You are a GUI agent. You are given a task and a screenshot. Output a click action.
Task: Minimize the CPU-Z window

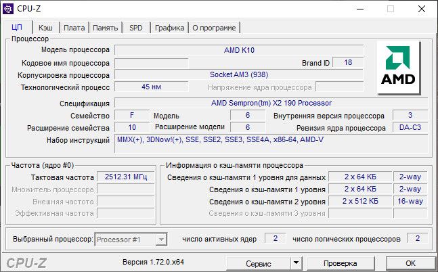point(360,9)
